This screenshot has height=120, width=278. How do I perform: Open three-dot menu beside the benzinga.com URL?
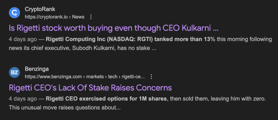tap(151, 77)
